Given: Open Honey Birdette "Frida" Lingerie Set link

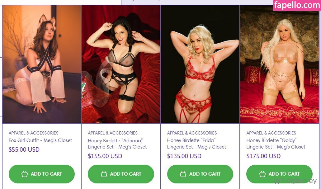Looking at the screenshot, I should point(196,144).
